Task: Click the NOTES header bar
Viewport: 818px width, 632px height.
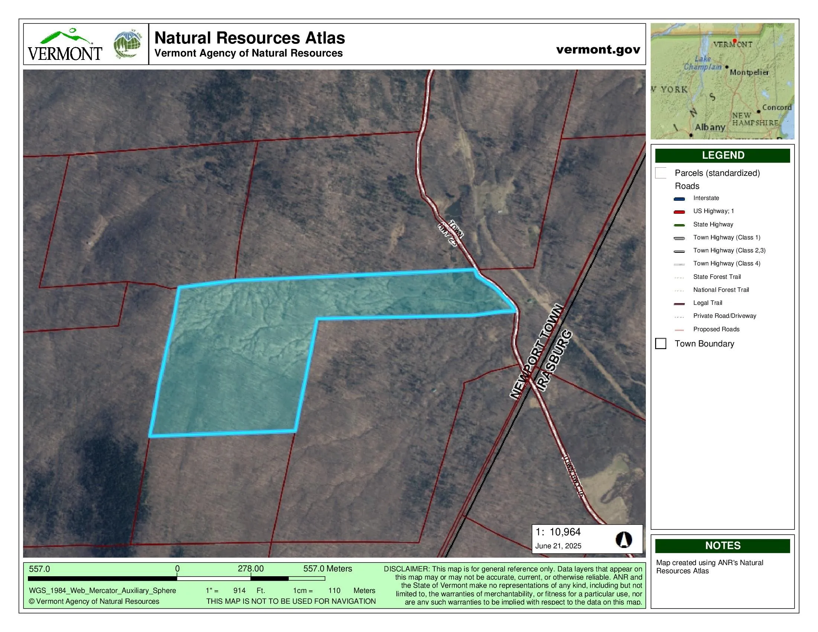Action: coord(722,545)
